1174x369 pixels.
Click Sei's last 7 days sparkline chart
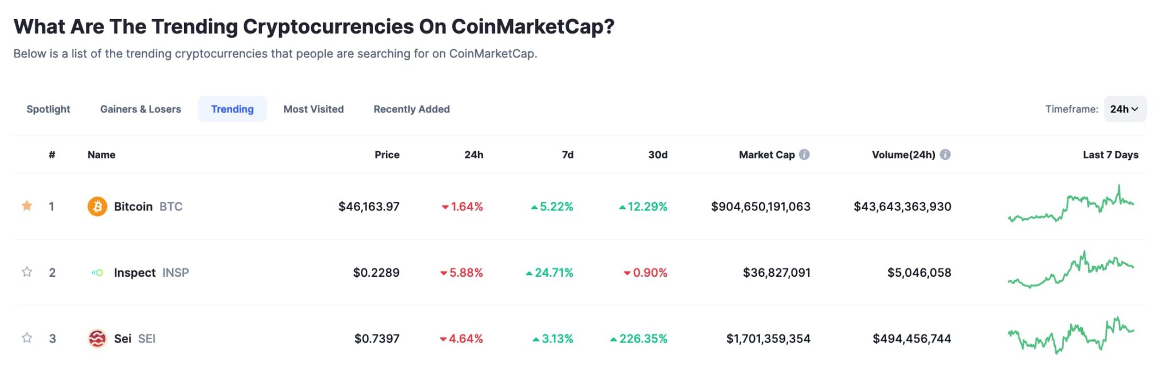(x=1072, y=338)
